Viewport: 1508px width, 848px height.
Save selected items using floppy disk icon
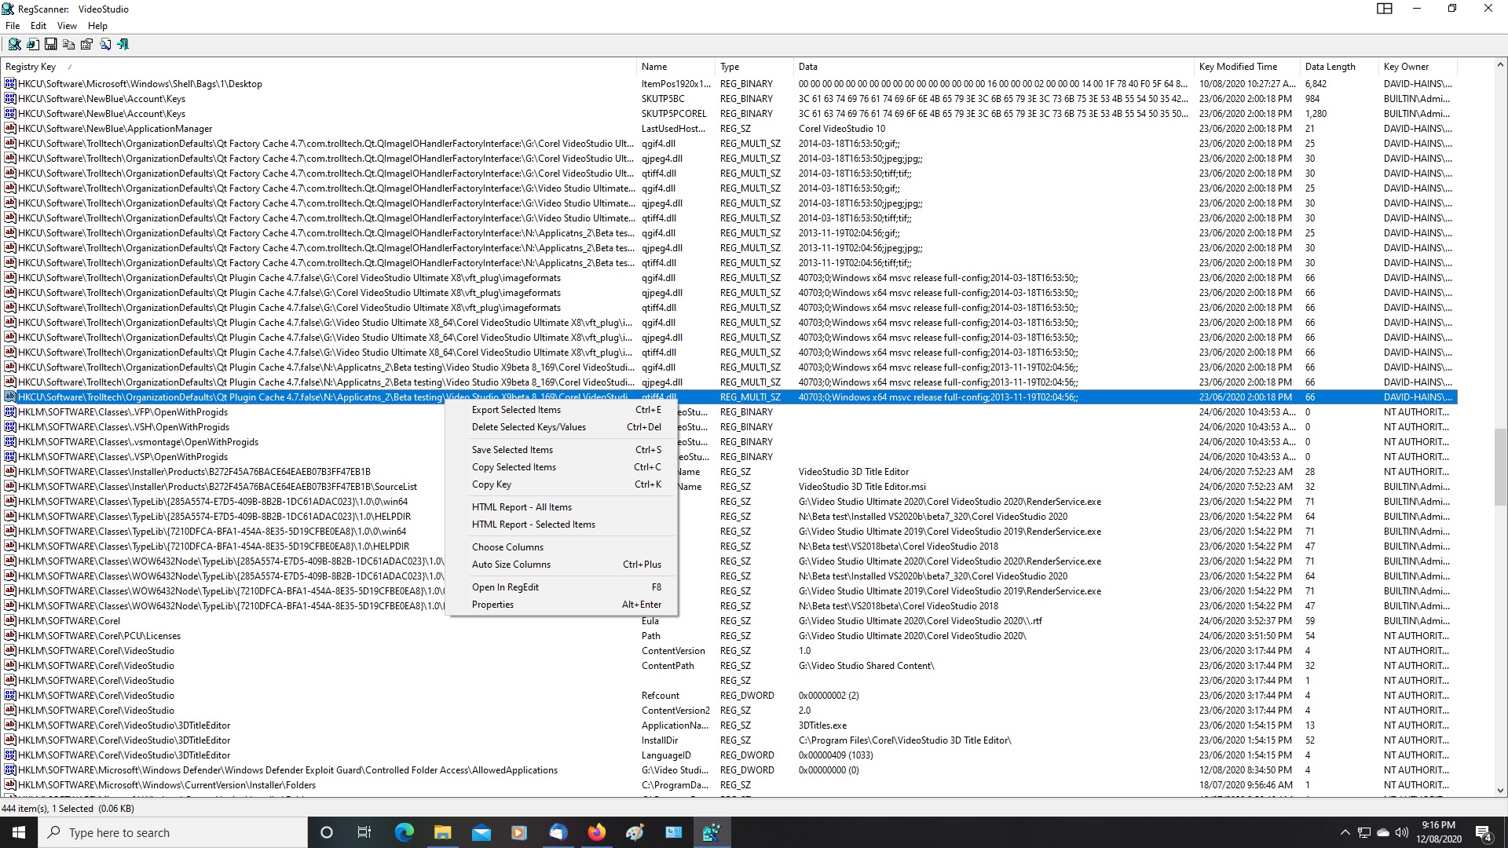tap(50, 45)
